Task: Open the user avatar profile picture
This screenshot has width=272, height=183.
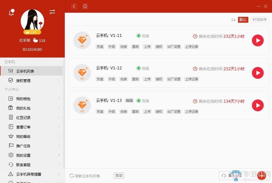Action: click(32, 21)
